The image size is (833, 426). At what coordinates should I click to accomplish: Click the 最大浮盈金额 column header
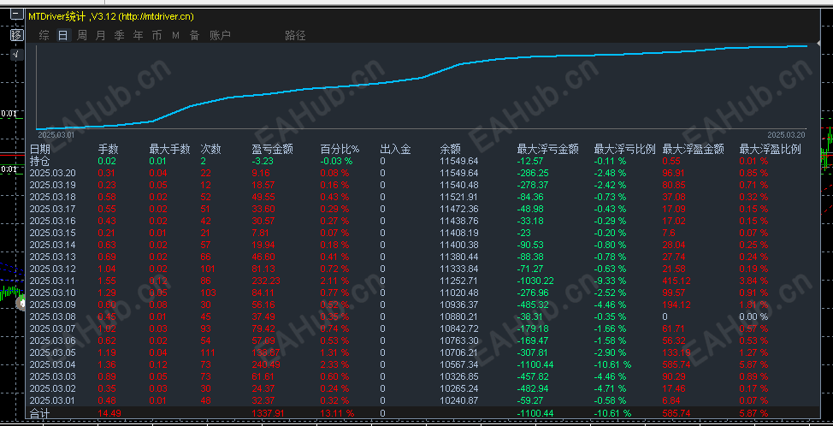click(694, 149)
